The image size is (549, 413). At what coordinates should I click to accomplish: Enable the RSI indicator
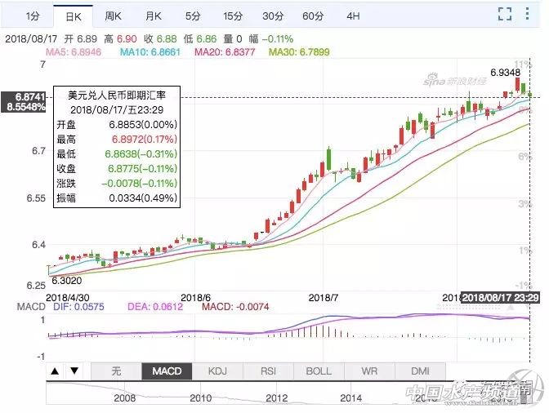[x=268, y=371]
